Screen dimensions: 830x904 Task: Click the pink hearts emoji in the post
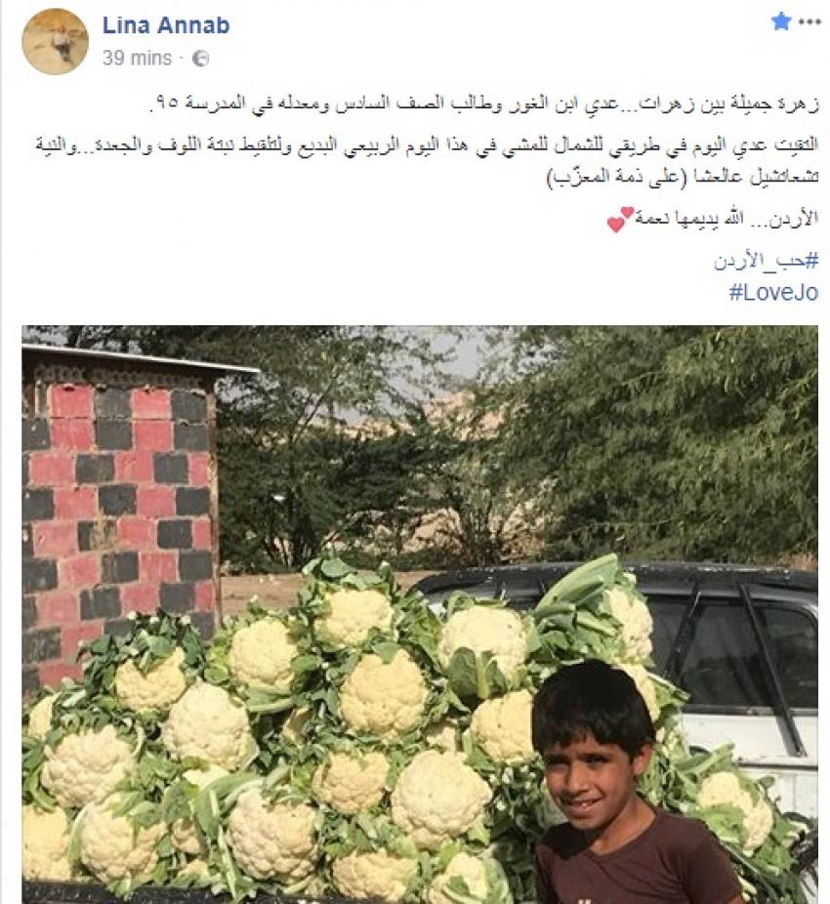[621, 219]
